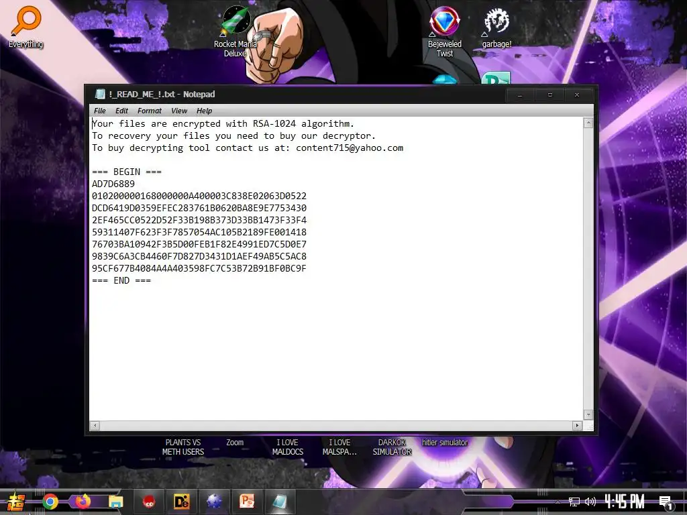Click the line starting 'Your files are encrypted'

coord(223,123)
